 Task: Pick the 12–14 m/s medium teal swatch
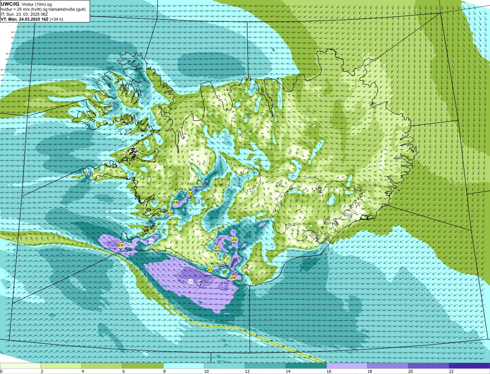(x=265, y=366)
